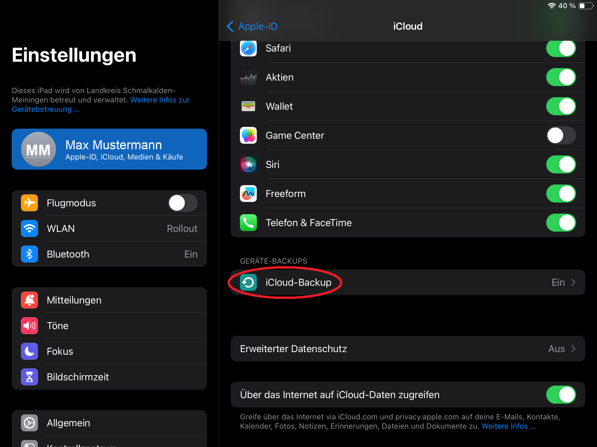The height and width of the screenshot is (447, 597).
Task: Open Erweiterter Datenschutz chevron
Action: [573, 349]
